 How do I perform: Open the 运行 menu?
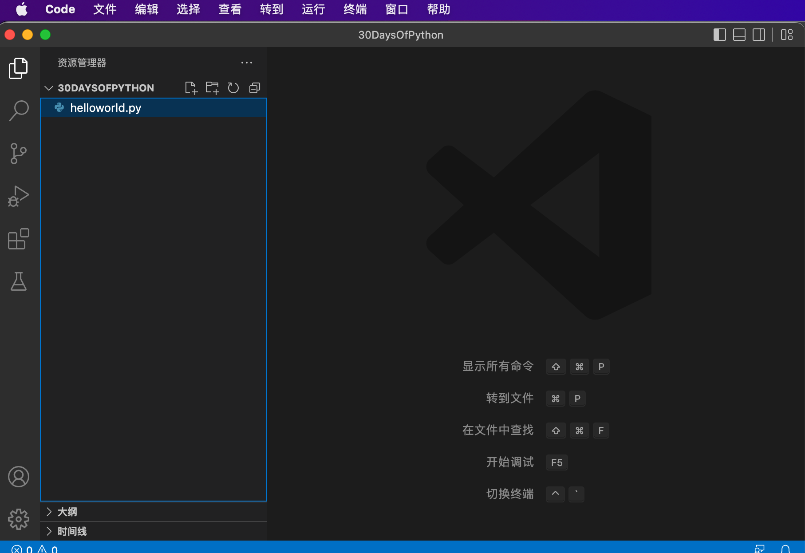[x=313, y=9]
